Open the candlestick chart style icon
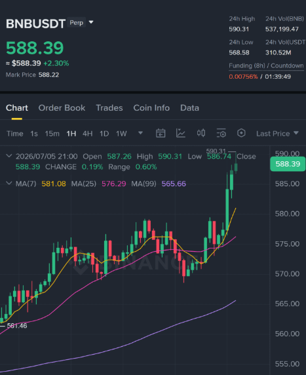306x375 pixels. tap(201, 133)
